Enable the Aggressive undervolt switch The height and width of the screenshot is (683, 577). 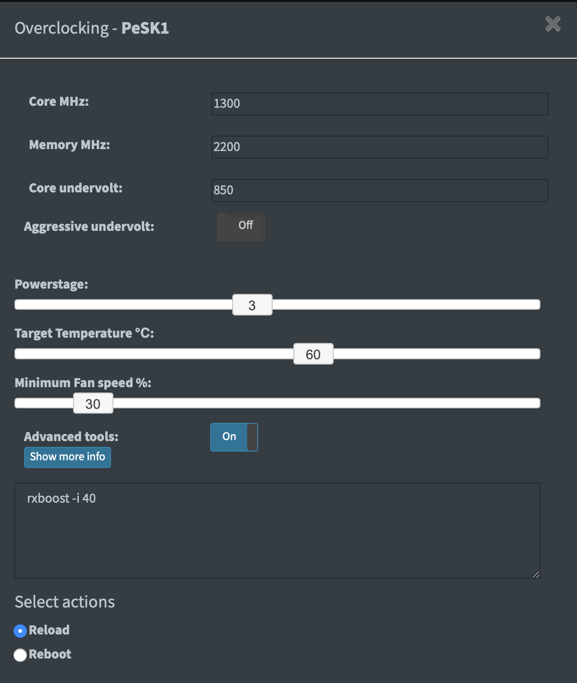pos(241,227)
